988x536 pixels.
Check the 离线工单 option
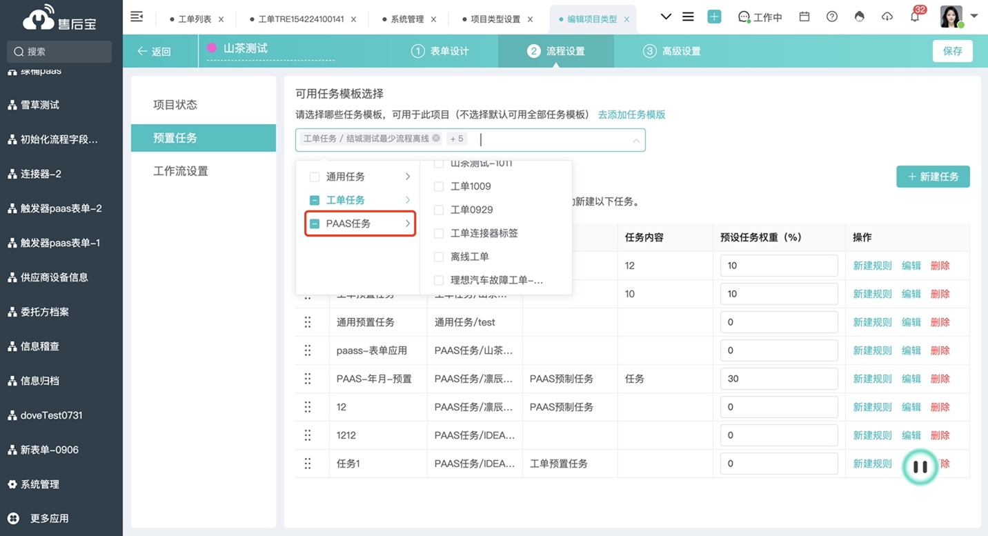pos(438,257)
